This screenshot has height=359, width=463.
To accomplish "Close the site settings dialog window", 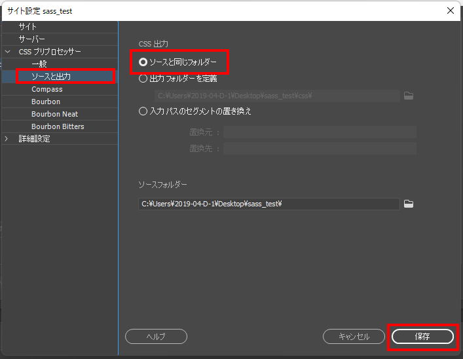I will pos(450,10).
